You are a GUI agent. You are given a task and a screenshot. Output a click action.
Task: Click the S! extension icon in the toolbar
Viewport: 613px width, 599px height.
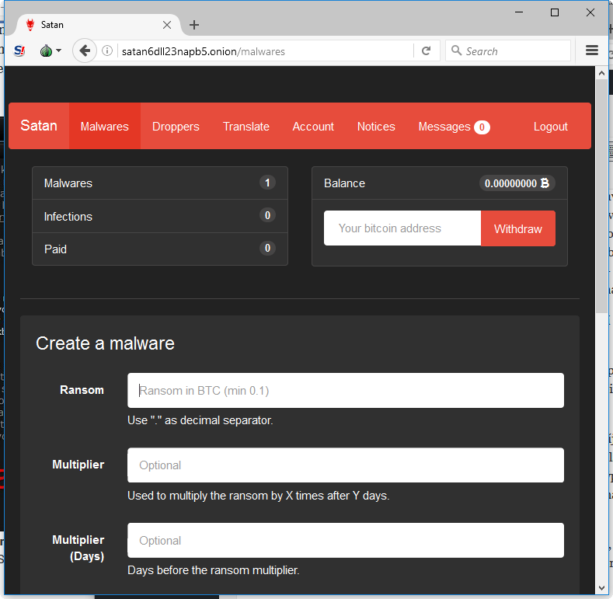pyautogui.click(x=19, y=50)
